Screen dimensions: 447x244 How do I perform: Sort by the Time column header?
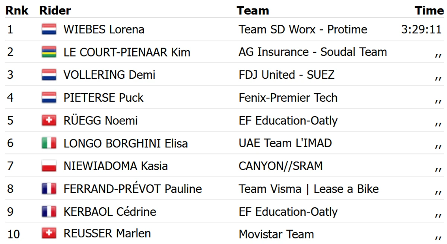[x=429, y=10]
